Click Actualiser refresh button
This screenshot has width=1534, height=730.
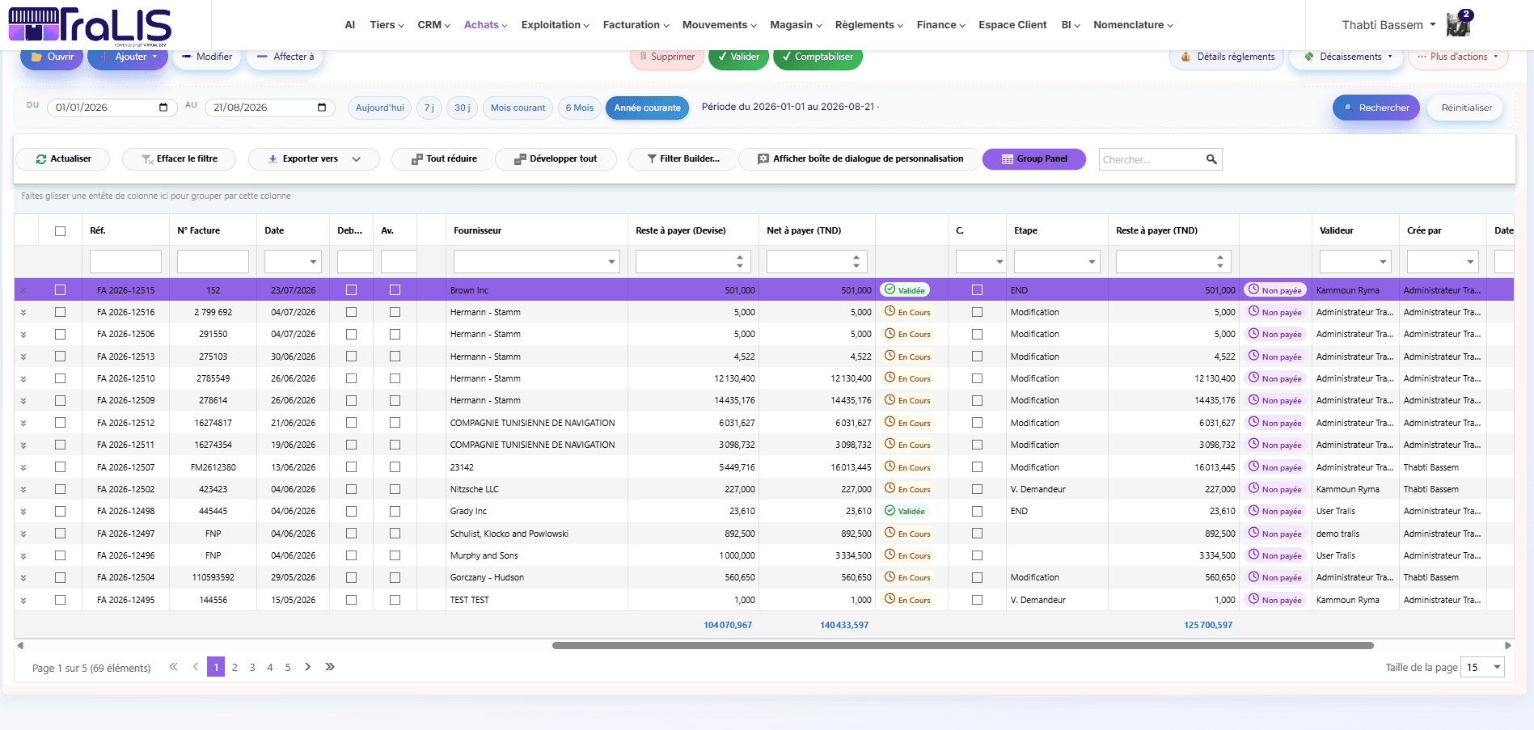pos(63,159)
